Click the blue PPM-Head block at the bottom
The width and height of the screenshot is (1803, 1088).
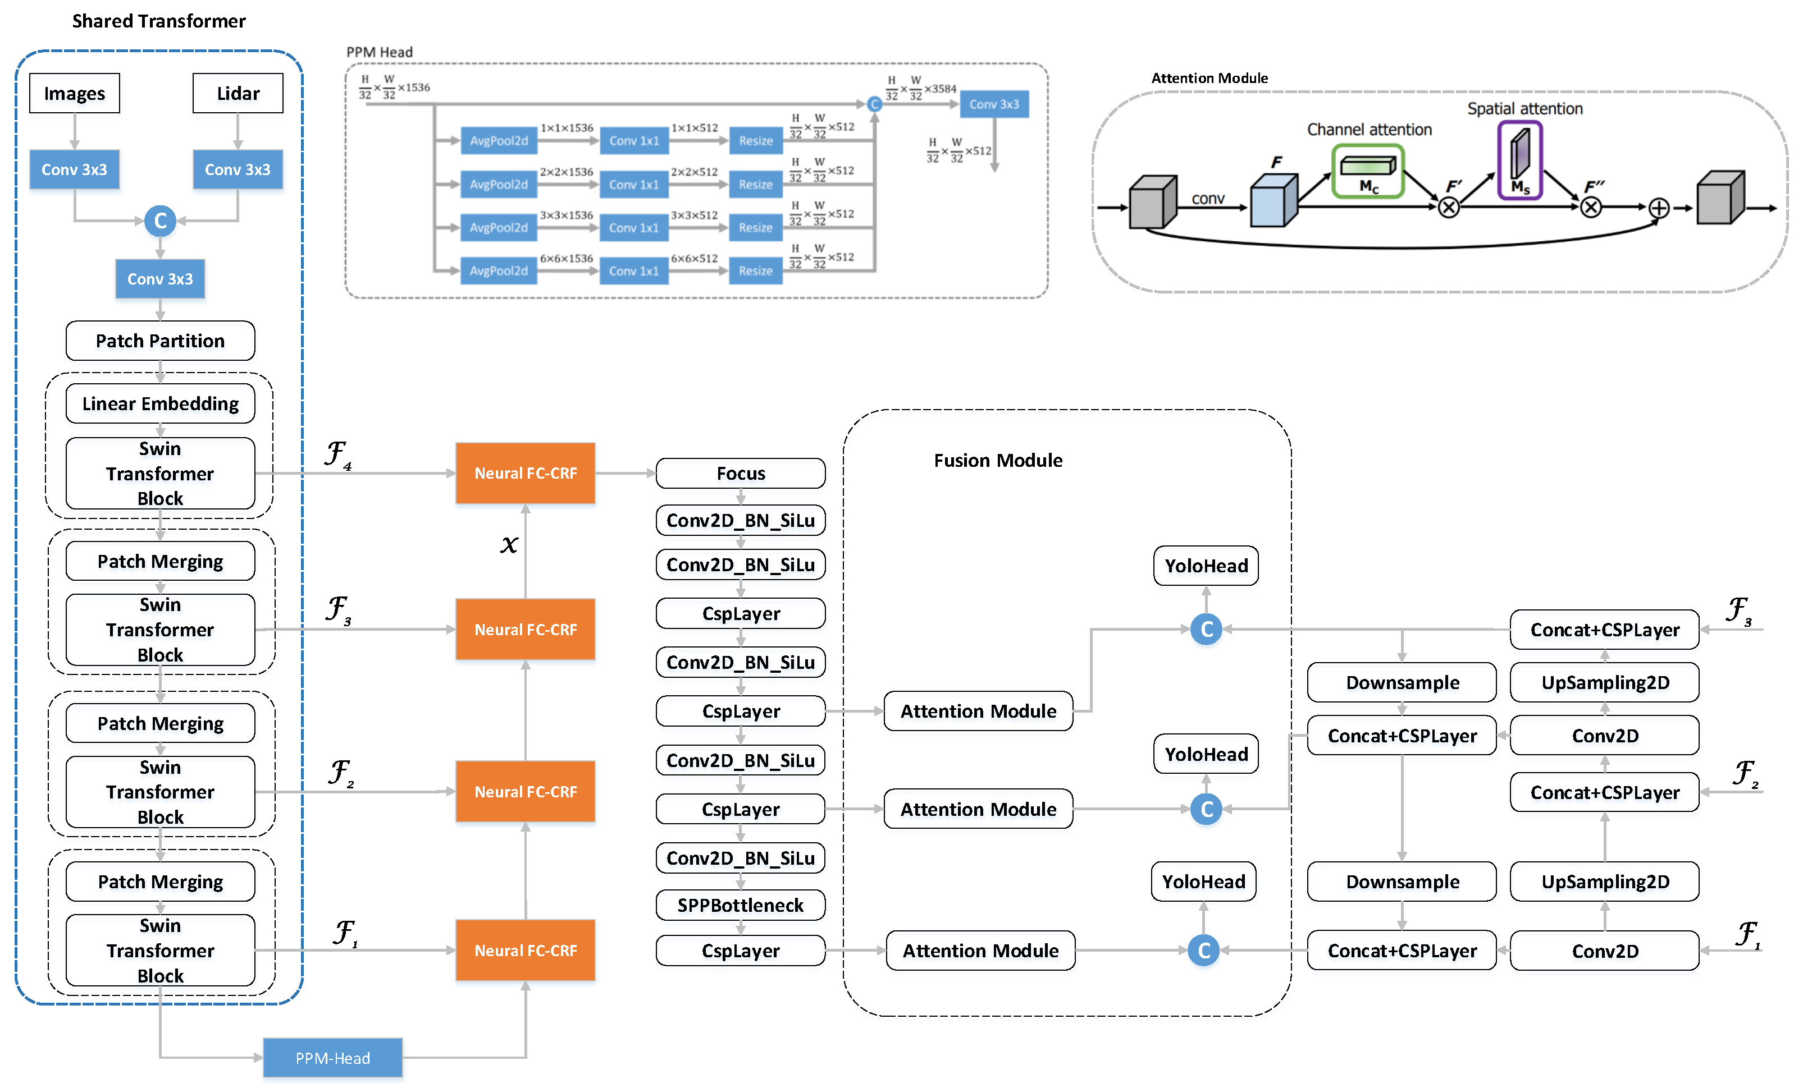333,1057
